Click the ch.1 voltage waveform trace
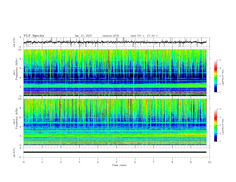The image size is (236, 182). click(x=115, y=42)
